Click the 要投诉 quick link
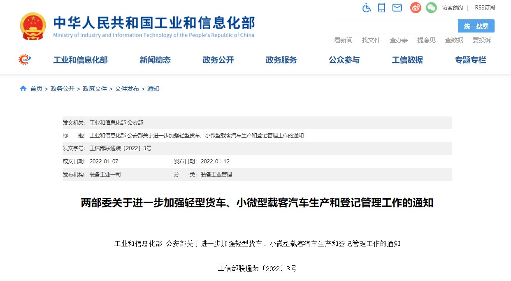The image size is (511, 281). point(482,40)
